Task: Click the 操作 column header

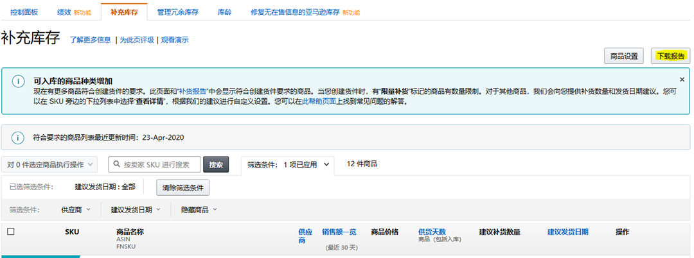Action: tap(622, 232)
